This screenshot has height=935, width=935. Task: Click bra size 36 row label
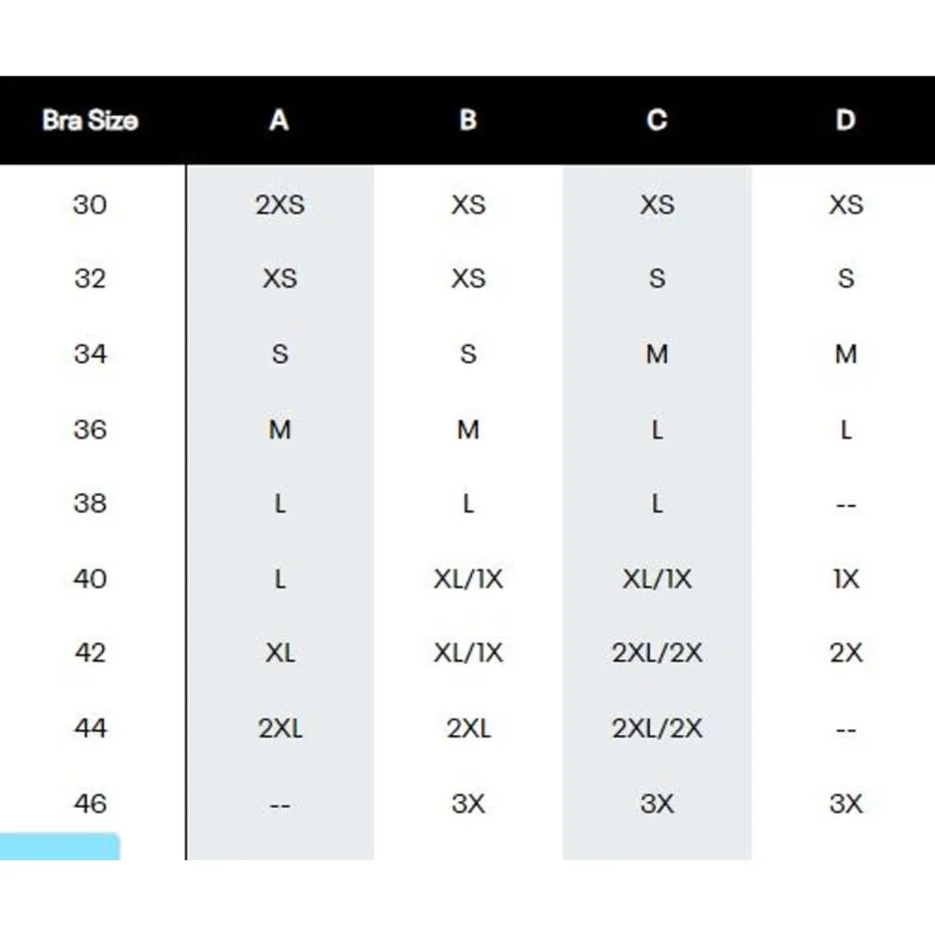pos(90,430)
